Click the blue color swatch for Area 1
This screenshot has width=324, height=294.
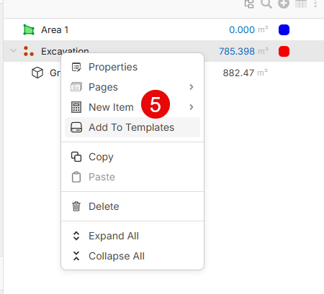tap(284, 29)
